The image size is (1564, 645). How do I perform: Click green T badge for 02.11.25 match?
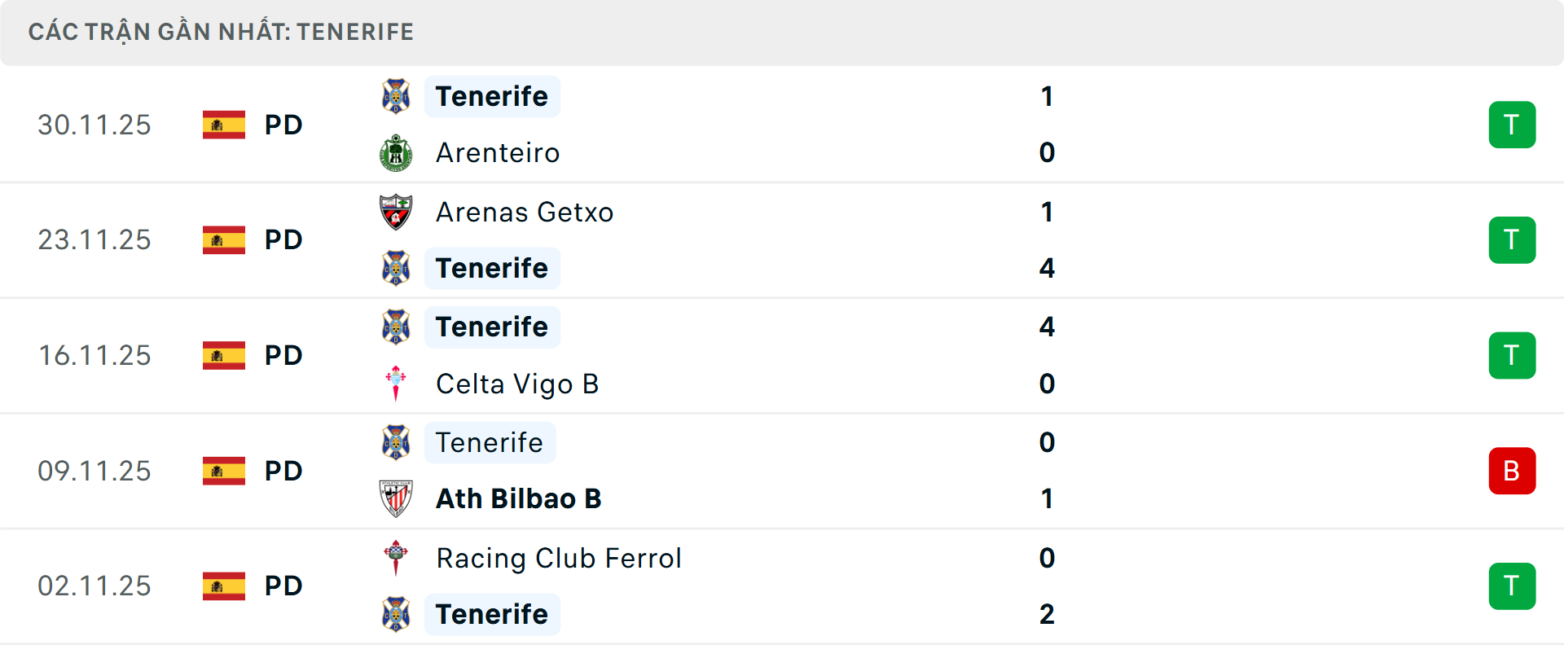tap(1512, 586)
